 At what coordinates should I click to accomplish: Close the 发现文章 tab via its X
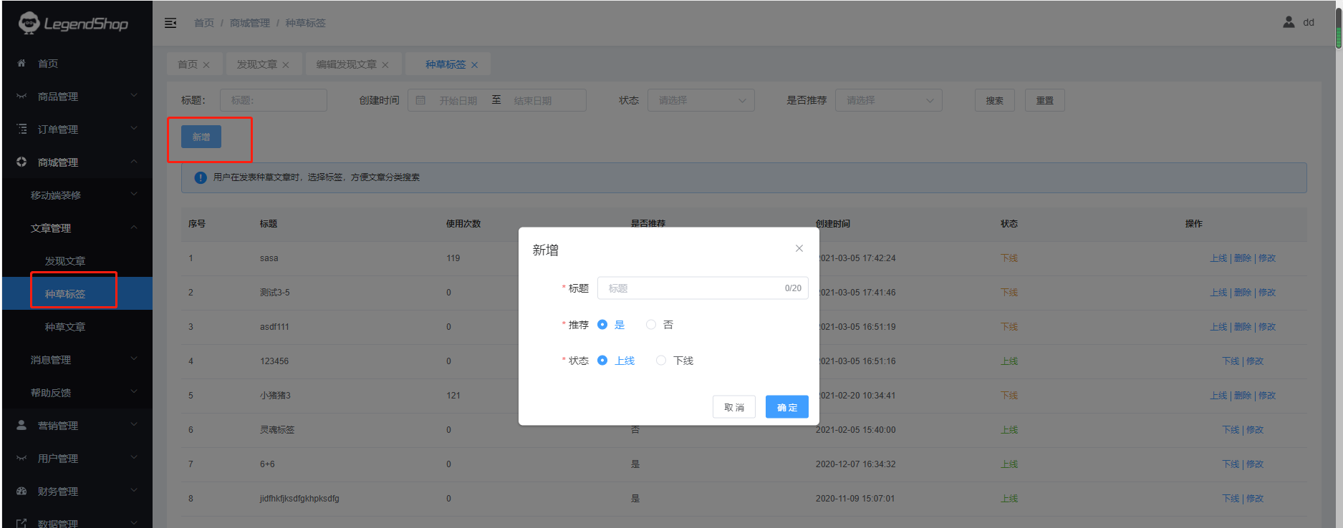[x=286, y=65]
